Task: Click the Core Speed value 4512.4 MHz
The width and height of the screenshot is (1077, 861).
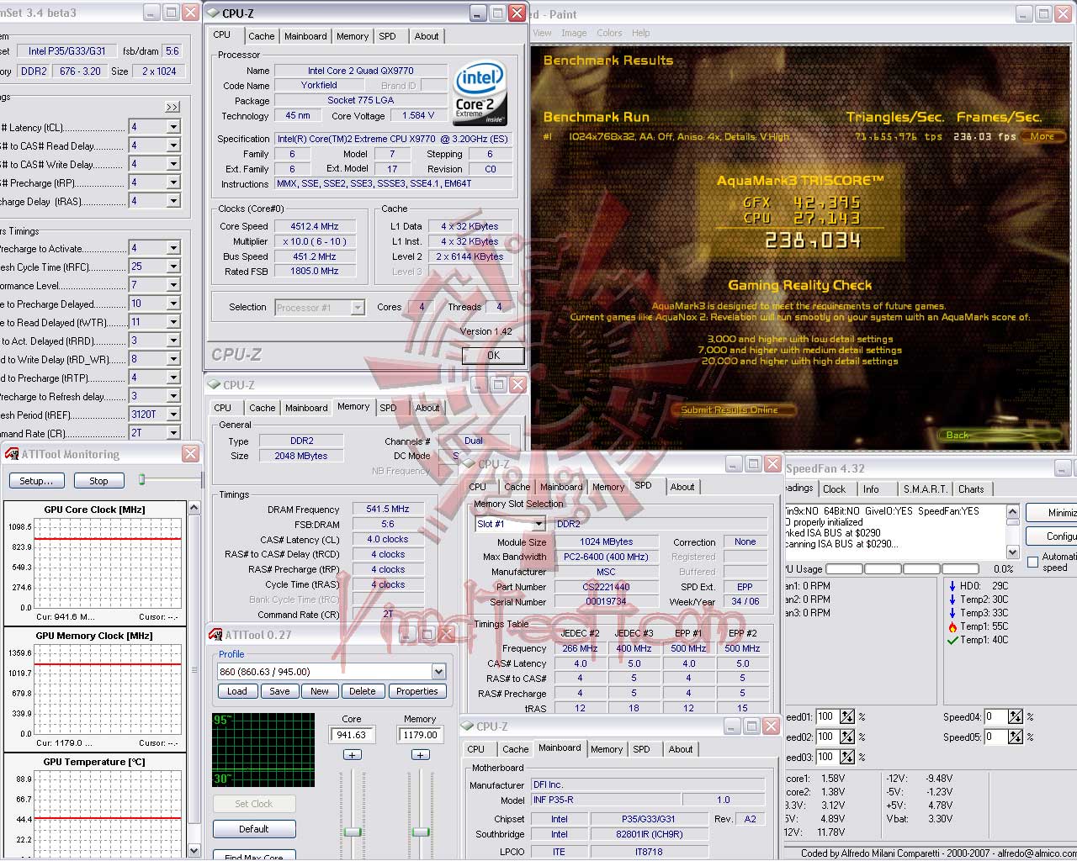Action: [314, 226]
